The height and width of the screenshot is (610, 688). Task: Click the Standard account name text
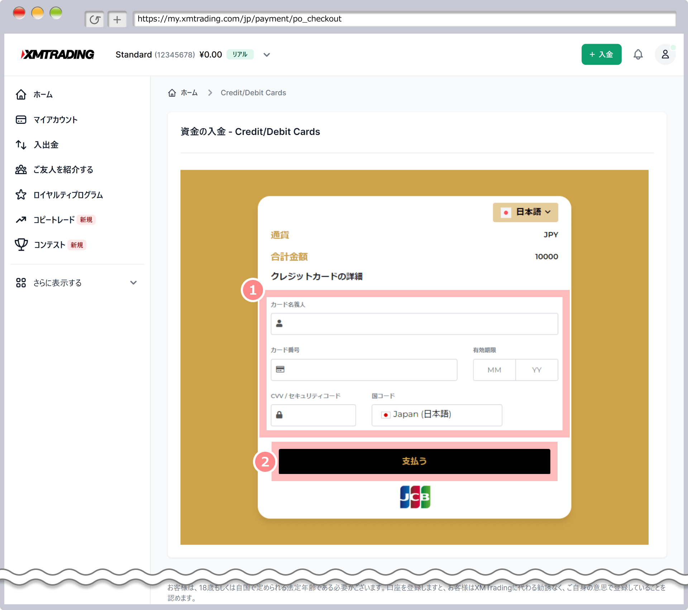pyautogui.click(x=134, y=55)
